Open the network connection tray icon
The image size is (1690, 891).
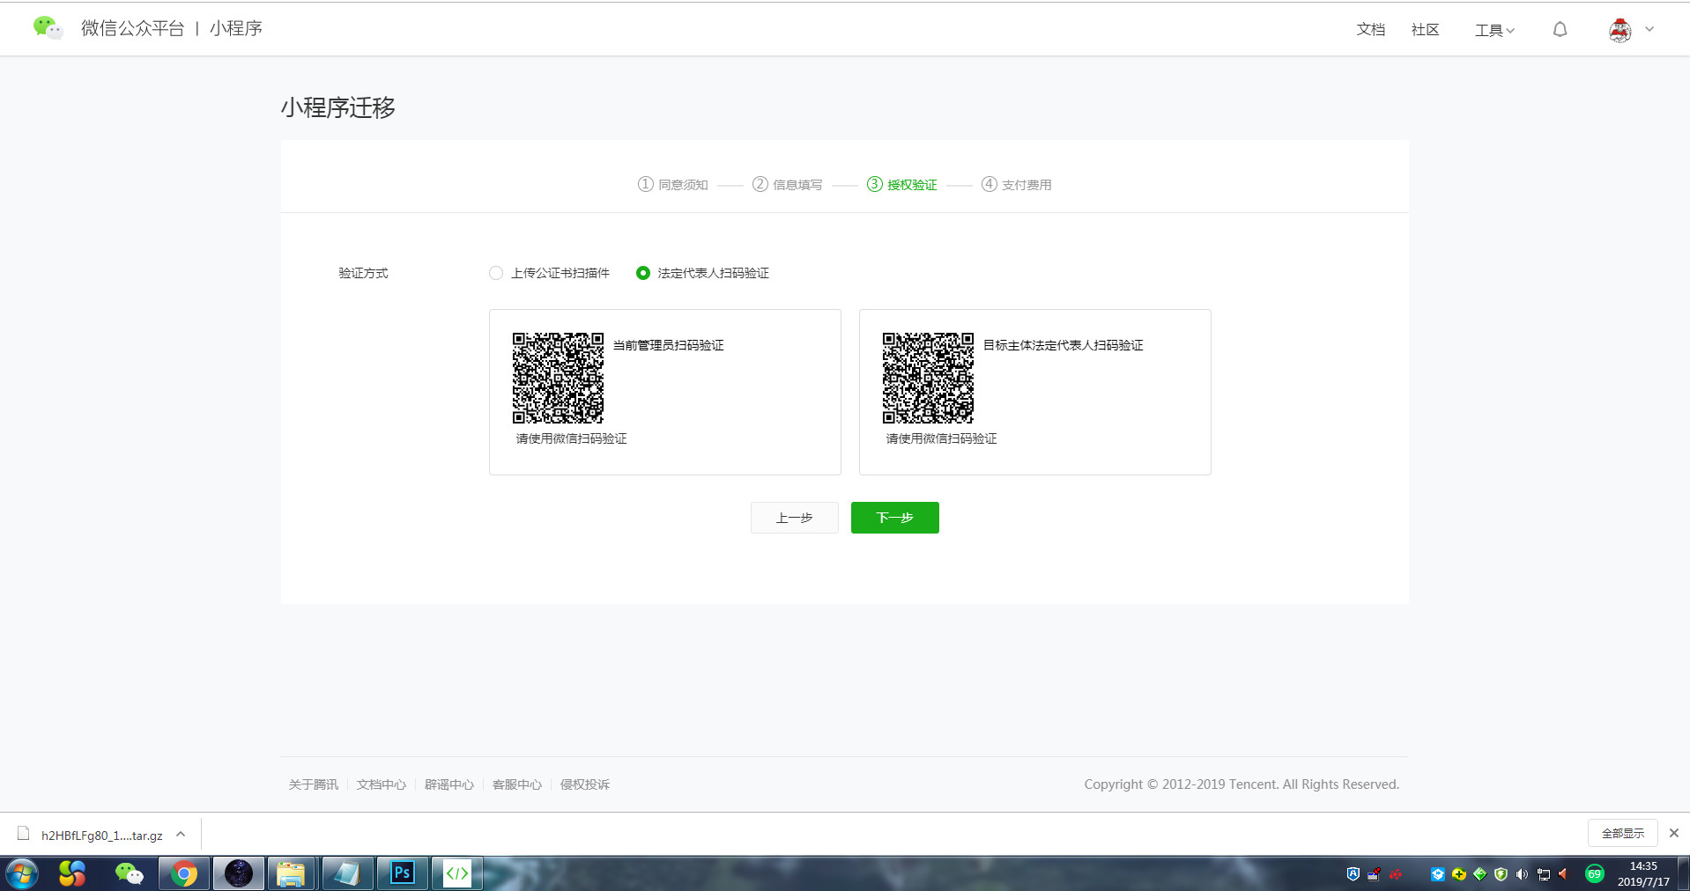click(x=1544, y=873)
